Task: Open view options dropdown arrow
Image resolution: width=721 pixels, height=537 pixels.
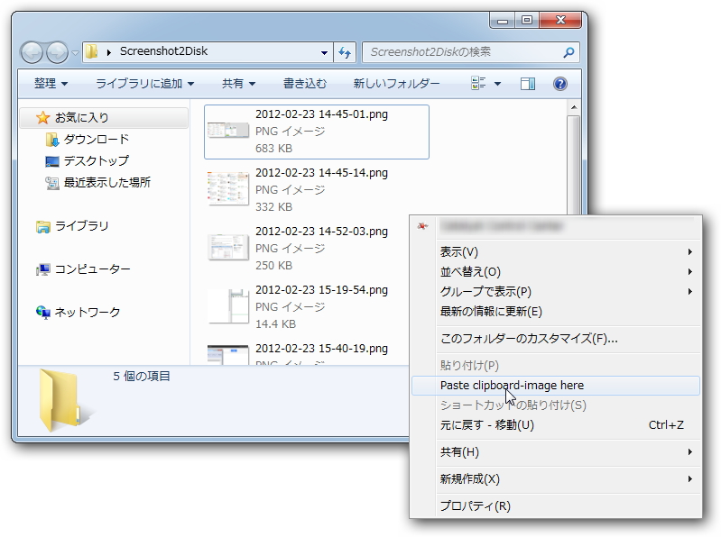Action: click(497, 84)
